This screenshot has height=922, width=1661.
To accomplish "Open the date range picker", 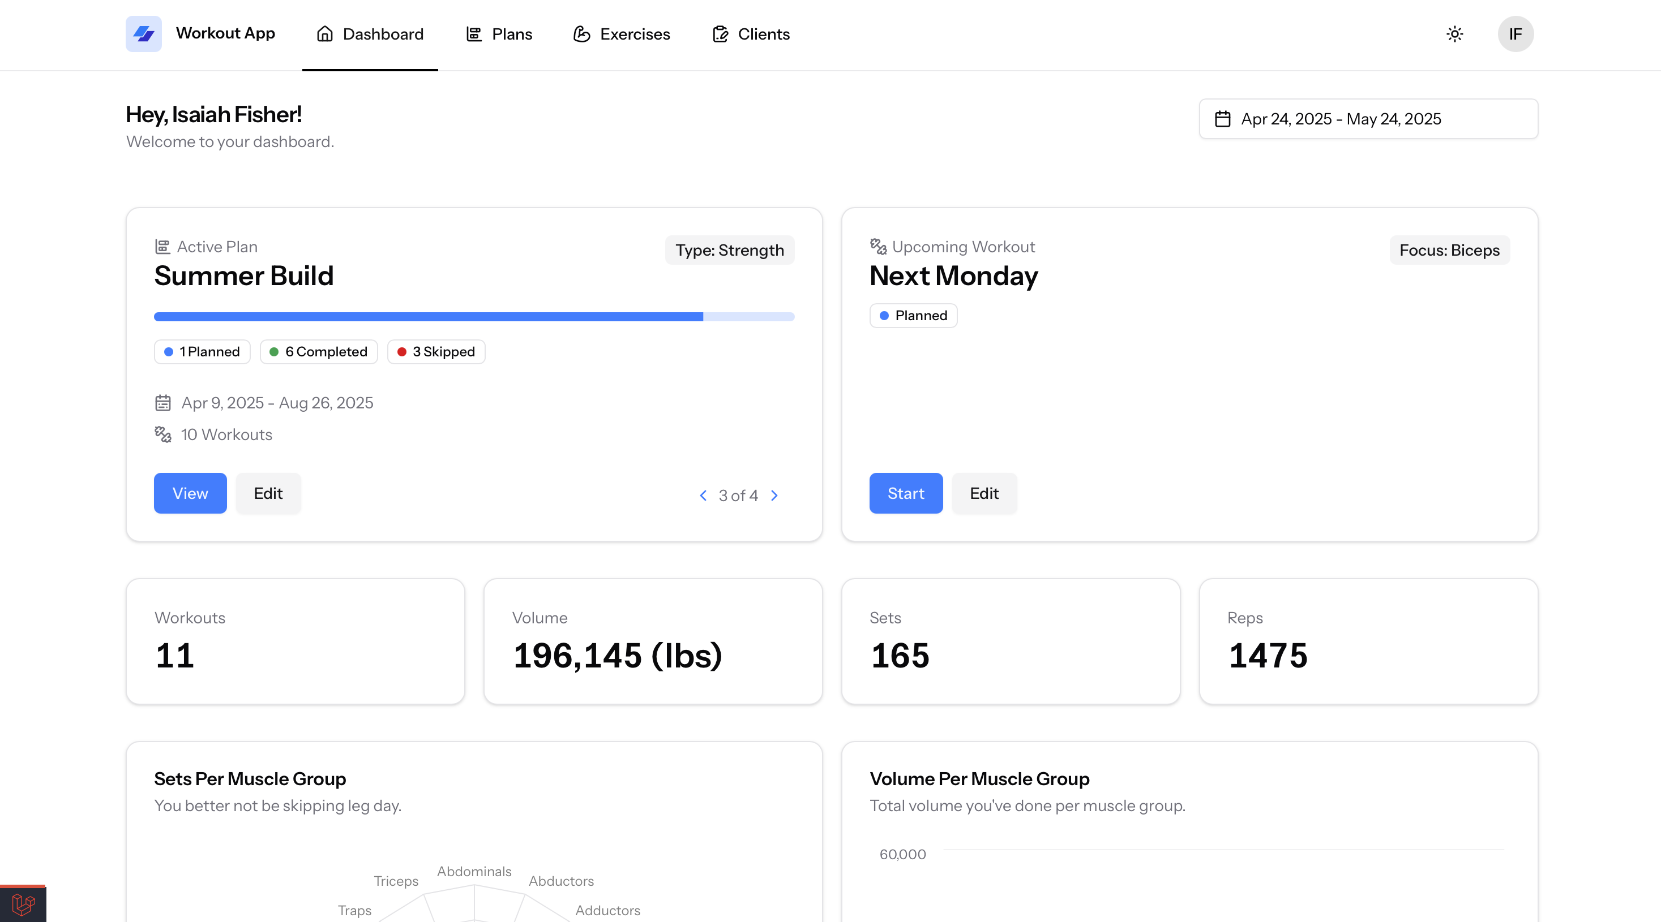I will coord(1368,119).
